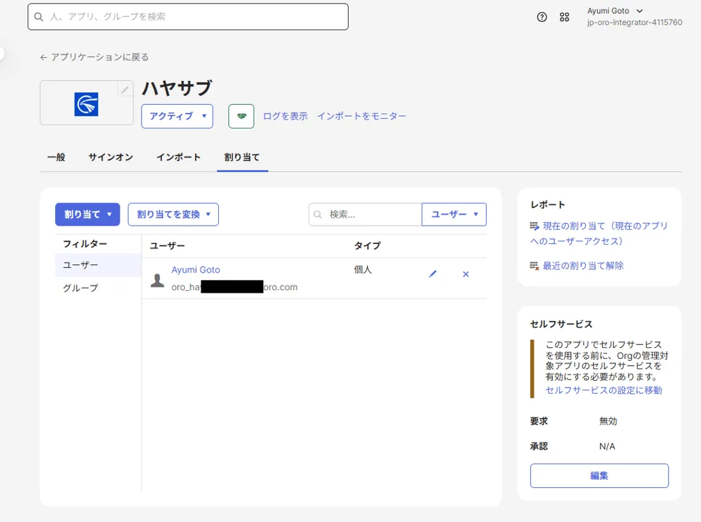The width and height of the screenshot is (701, 522).
Task: Open the 割り当てを変換 dropdown
Action: click(x=173, y=215)
